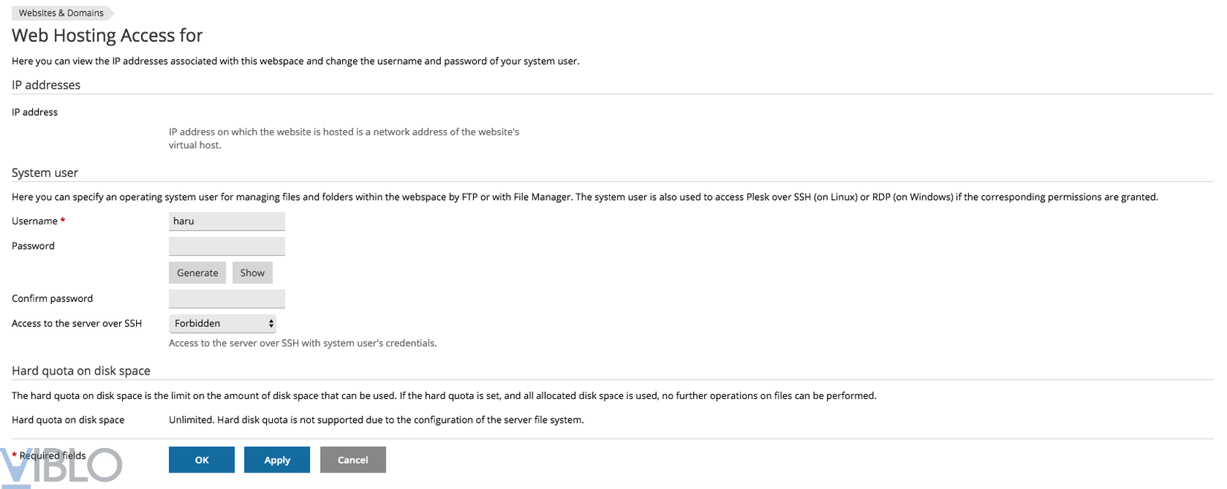Screen dimensions: 1227x489
Task: Click the Username field label
Action: point(34,221)
